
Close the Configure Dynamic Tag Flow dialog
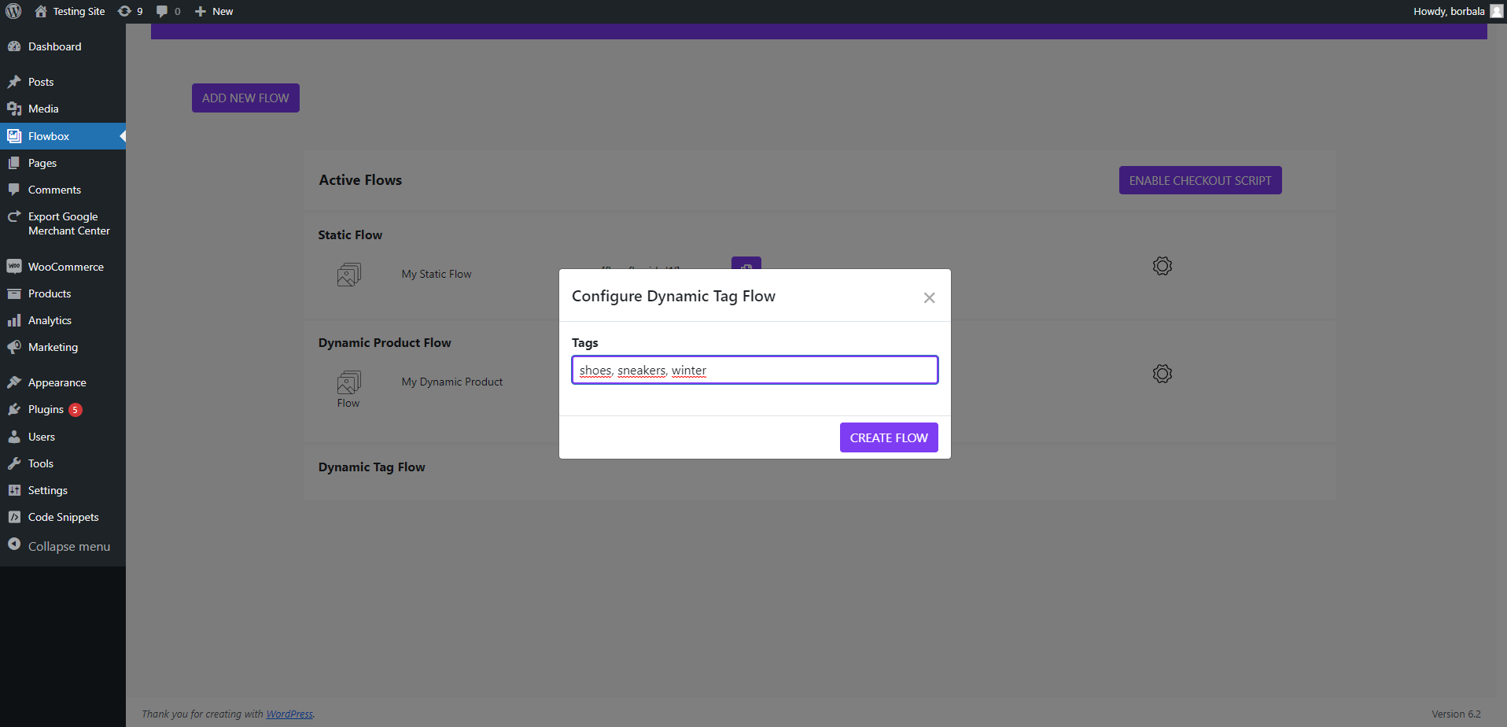(x=930, y=297)
